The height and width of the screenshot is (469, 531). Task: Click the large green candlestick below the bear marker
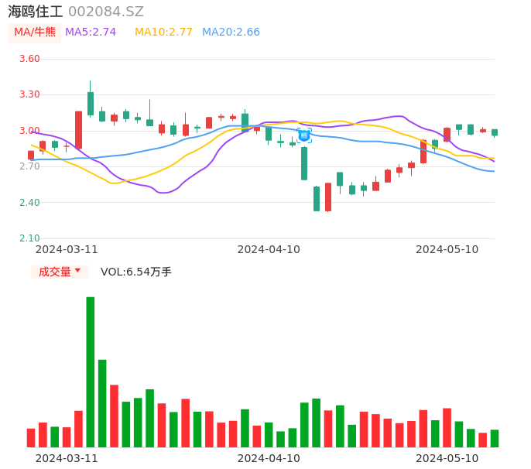pos(304,163)
